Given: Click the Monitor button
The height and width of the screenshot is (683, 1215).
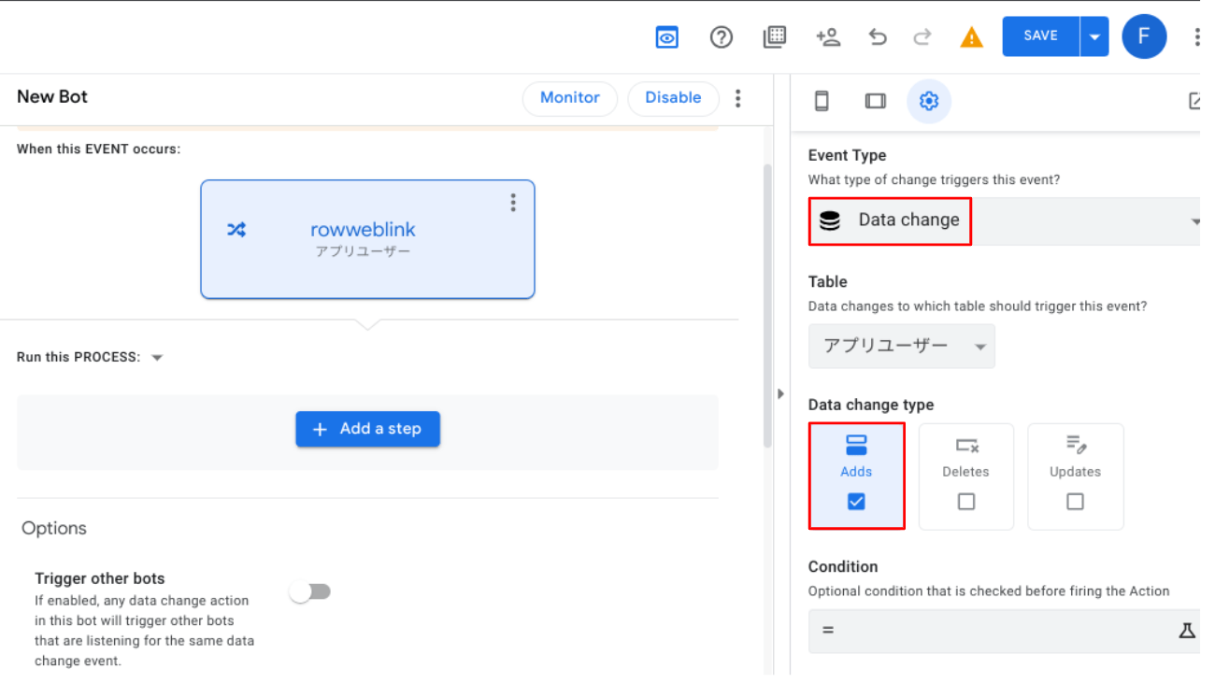Looking at the screenshot, I should coord(570,98).
